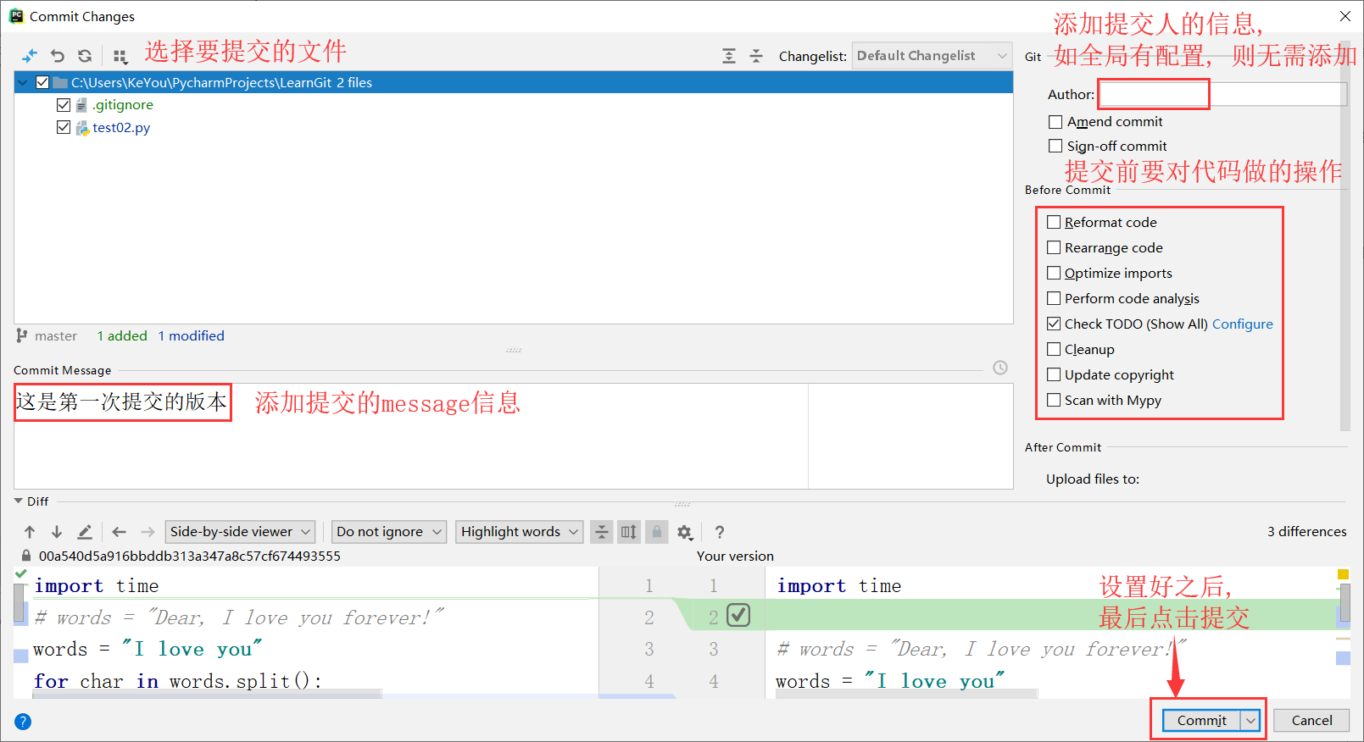Screen dimensions: 1364x742
Task: Expand the Highlight words dropdown
Action: coord(519,532)
